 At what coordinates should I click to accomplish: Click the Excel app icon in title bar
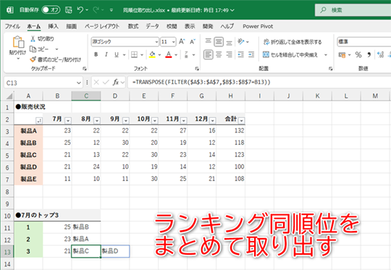[9, 10]
